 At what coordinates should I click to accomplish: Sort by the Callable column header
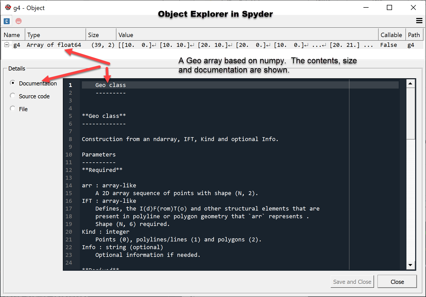click(x=392, y=35)
